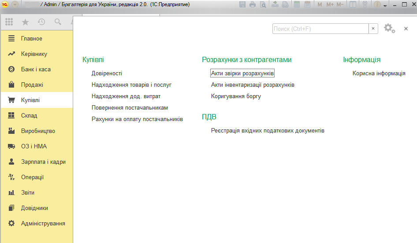Open Звіти section
The image size is (417, 243).
[x=37, y=192]
